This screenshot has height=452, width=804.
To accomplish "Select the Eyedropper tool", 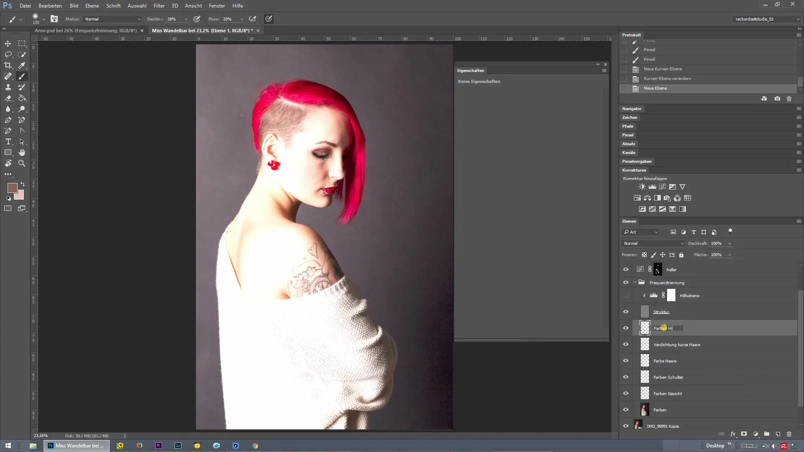I will click(x=22, y=65).
